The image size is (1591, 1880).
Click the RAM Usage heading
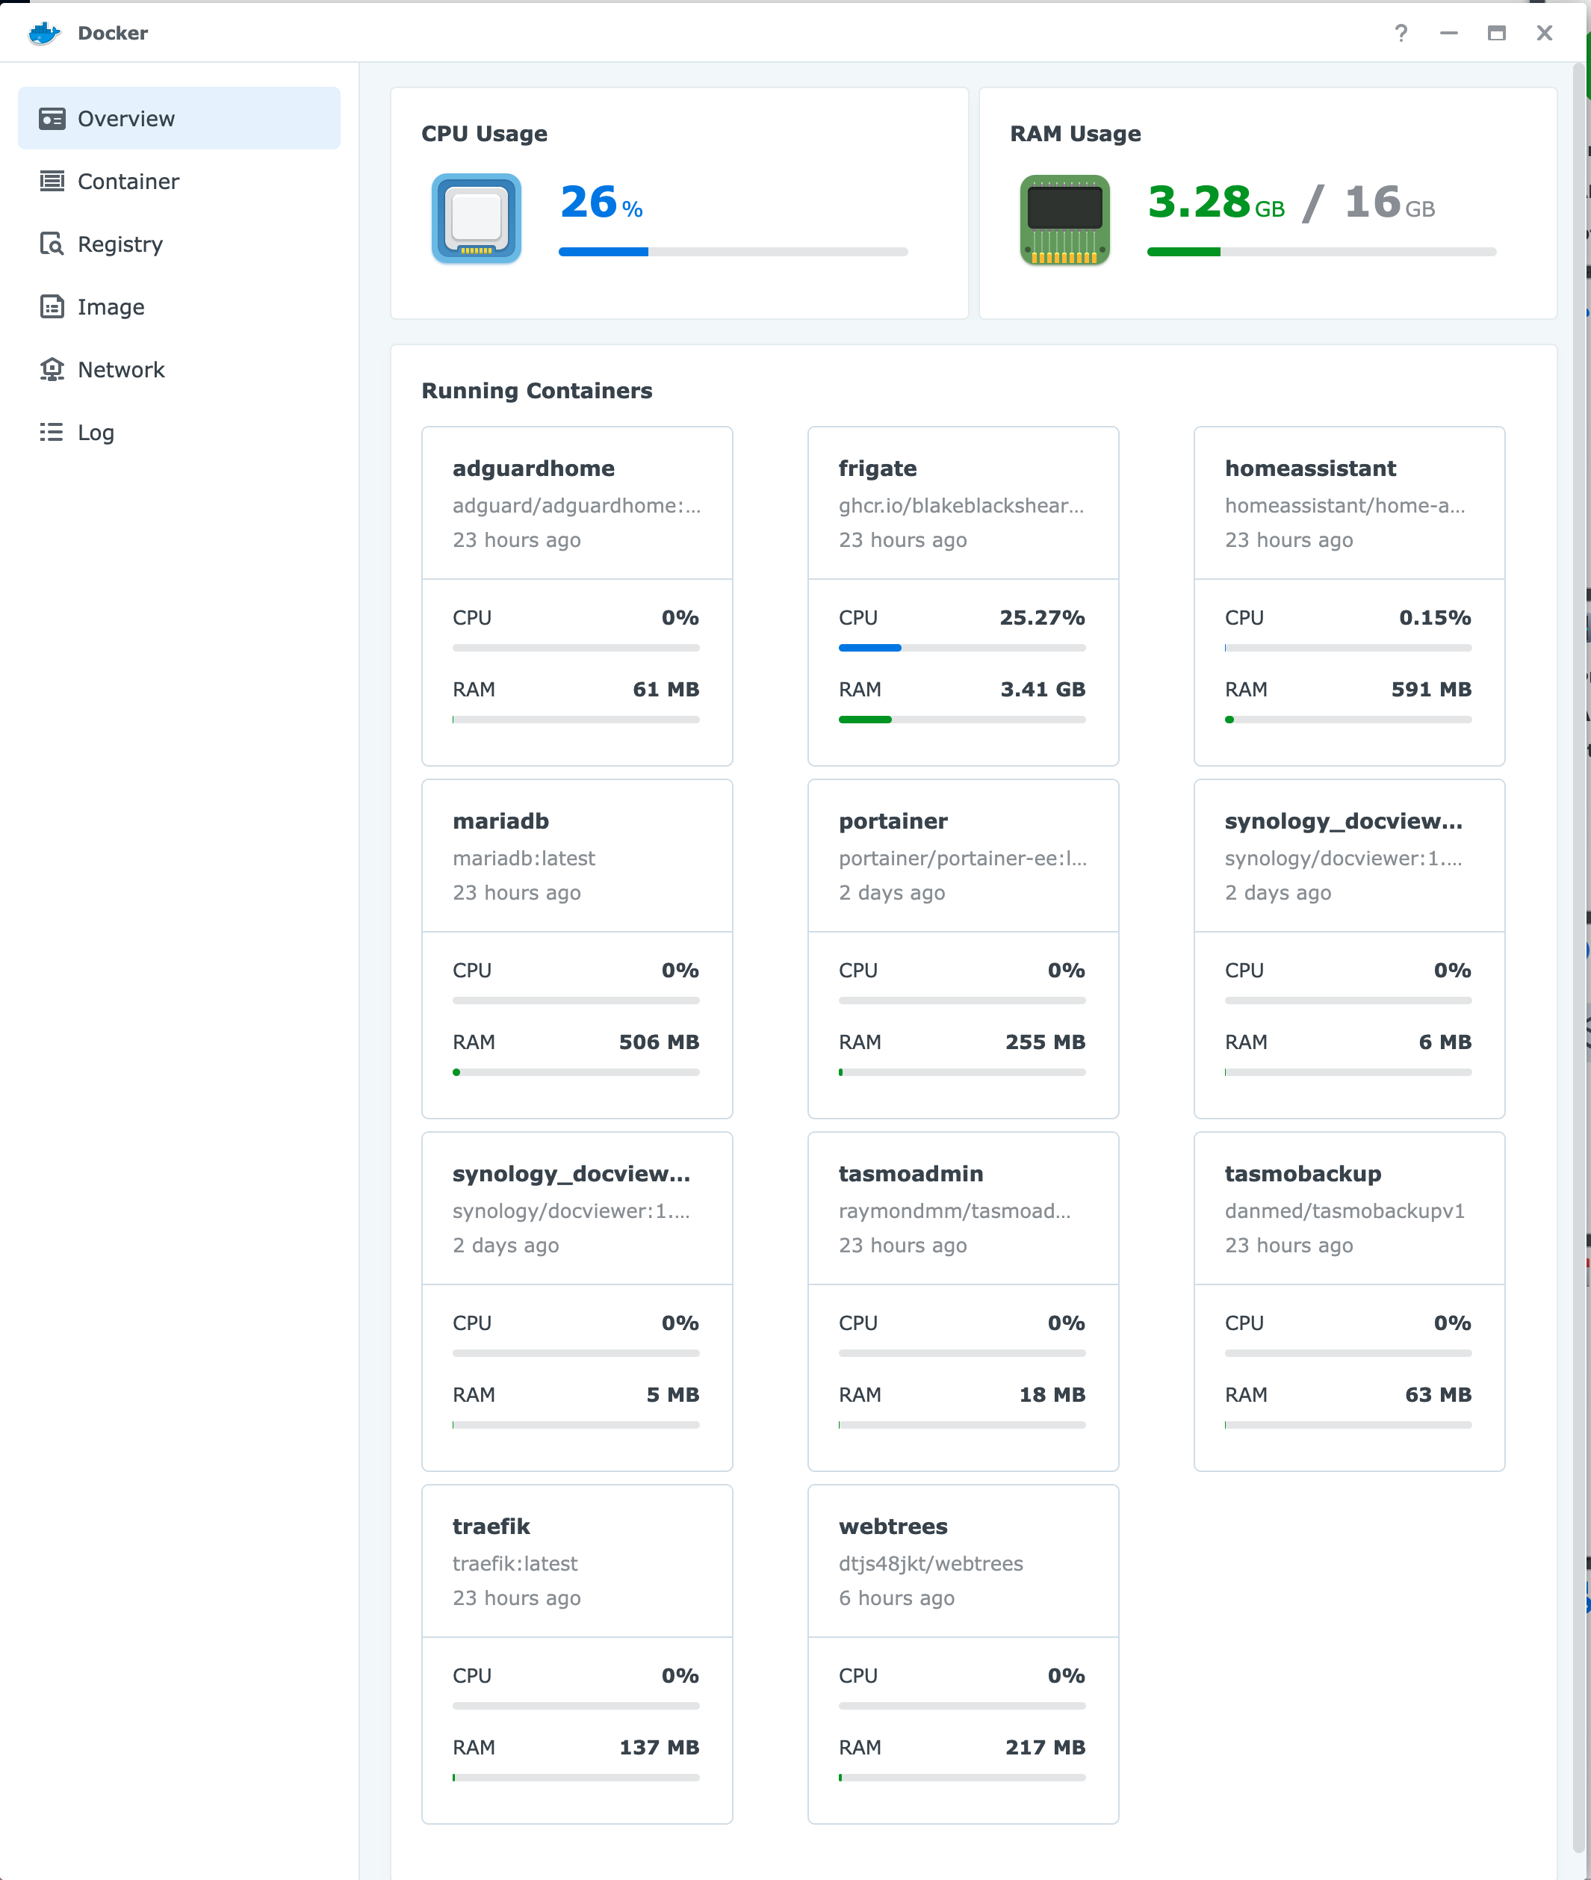1075,134
